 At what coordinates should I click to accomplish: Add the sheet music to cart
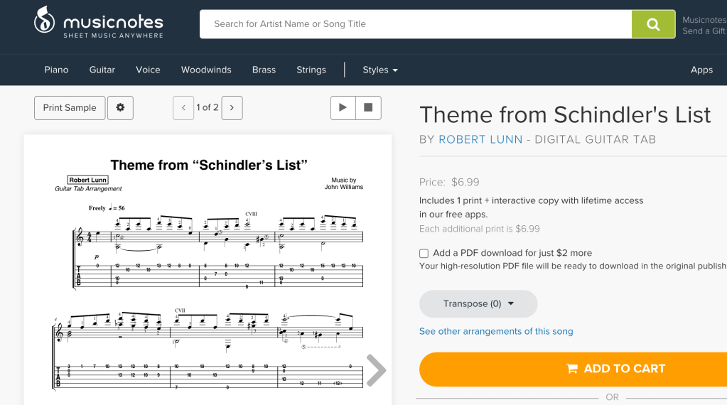click(573, 369)
